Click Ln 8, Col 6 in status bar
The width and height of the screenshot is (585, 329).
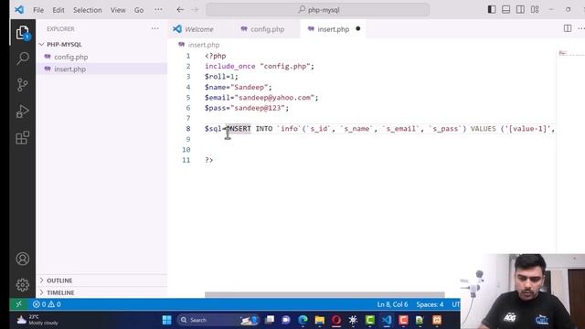[392, 304]
